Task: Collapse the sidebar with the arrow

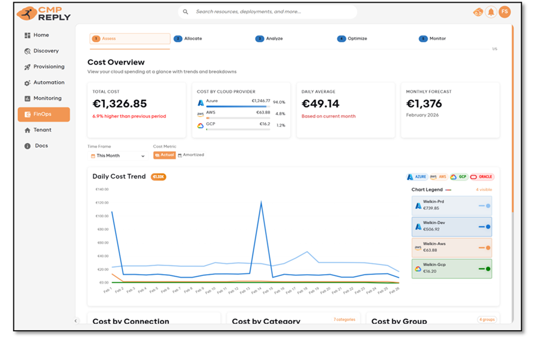Action: [76, 321]
